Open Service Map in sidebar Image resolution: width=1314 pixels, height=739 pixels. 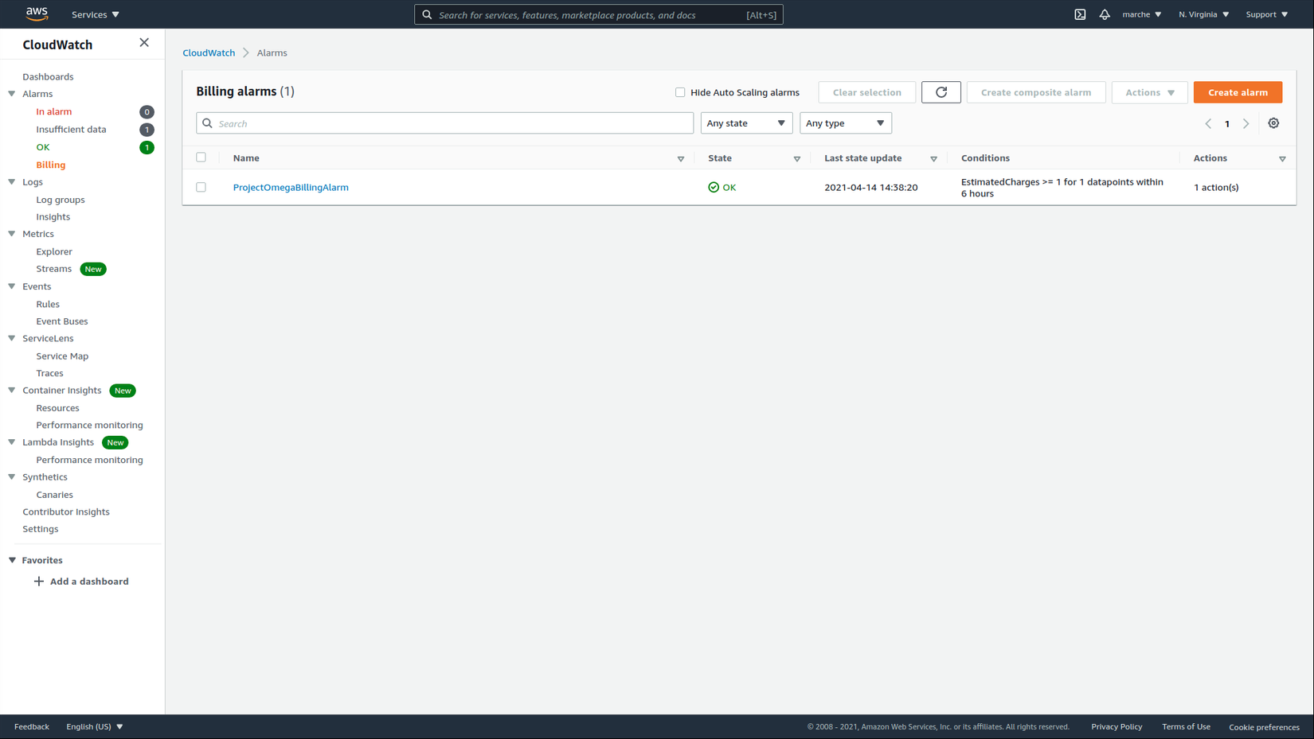pyautogui.click(x=62, y=356)
